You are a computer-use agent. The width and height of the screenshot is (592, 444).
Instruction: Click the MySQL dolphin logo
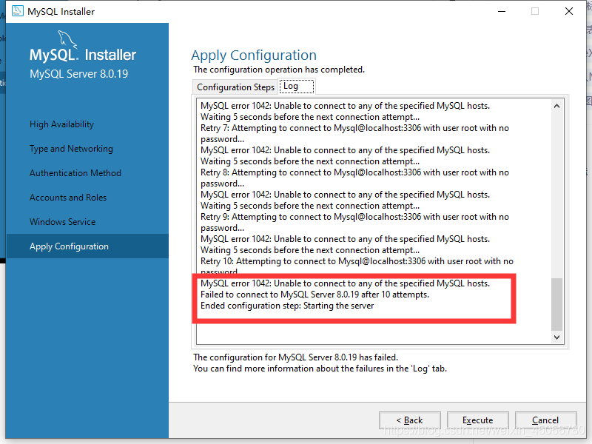(x=67, y=40)
